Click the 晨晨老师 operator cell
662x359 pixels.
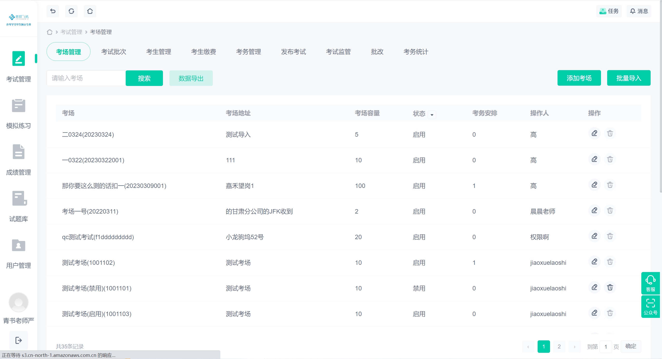pos(543,211)
